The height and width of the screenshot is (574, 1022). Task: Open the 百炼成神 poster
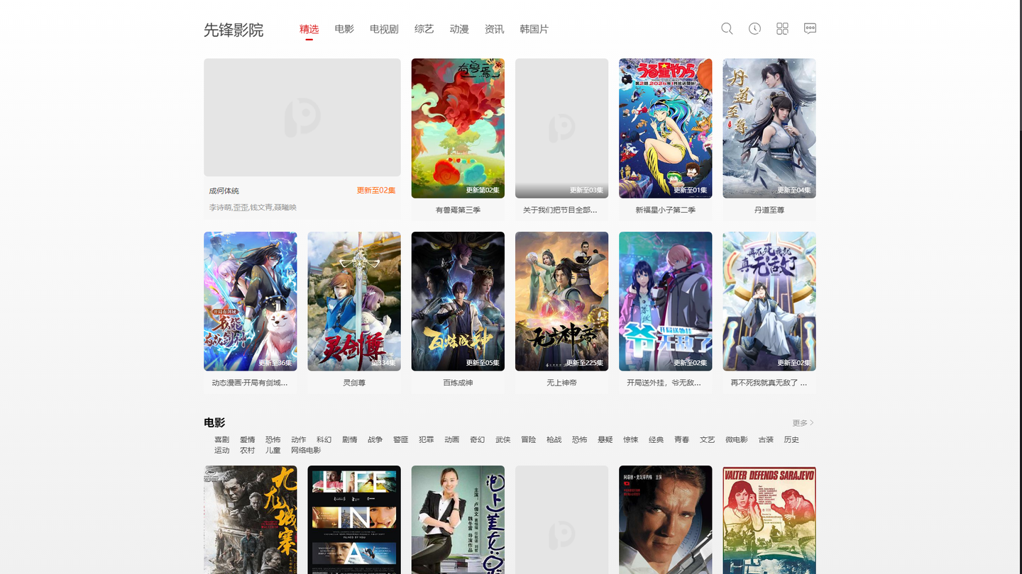(x=458, y=301)
